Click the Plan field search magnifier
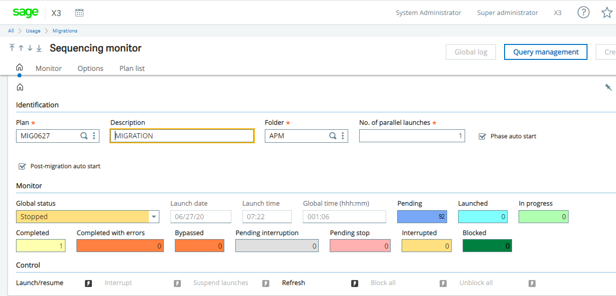 tap(84, 136)
